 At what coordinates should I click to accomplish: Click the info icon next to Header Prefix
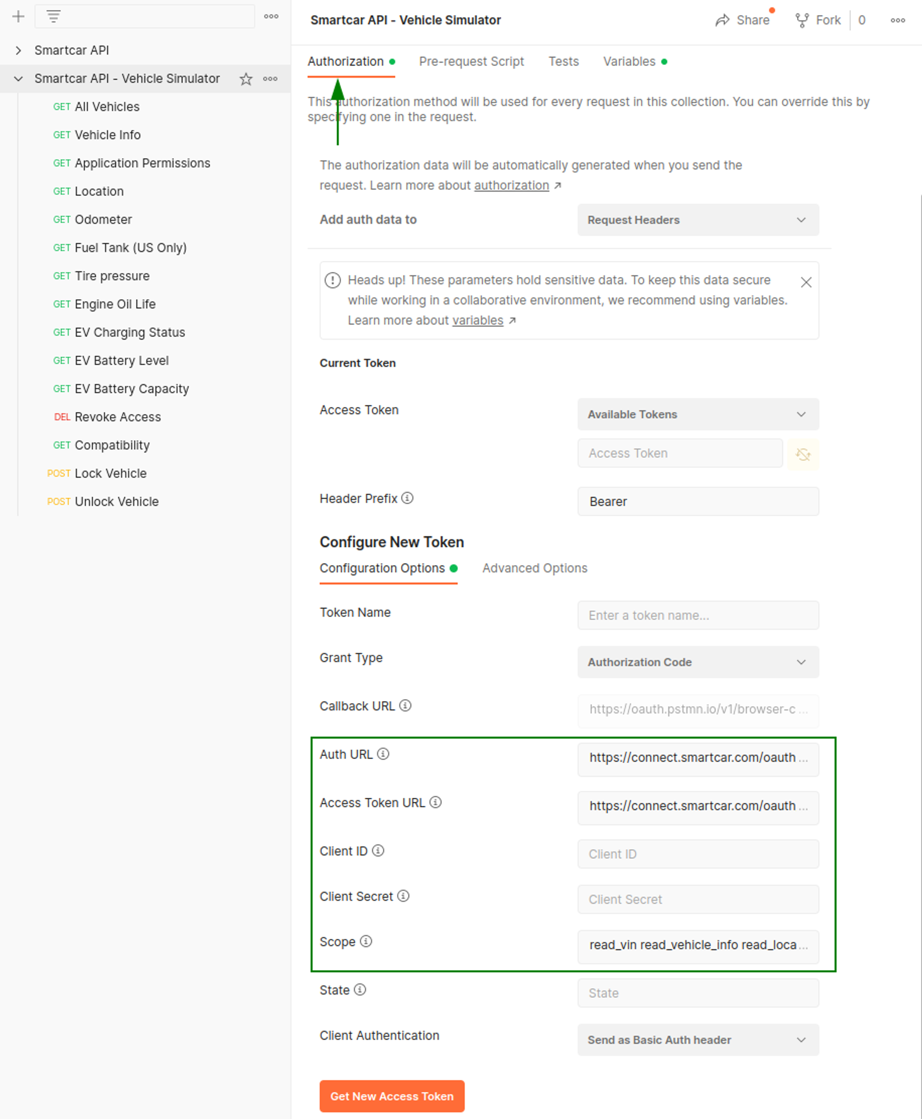(x=408, y=498)
